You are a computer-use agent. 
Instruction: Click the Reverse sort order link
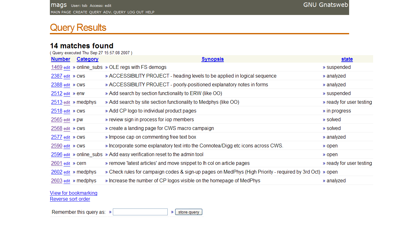pyautogui.click(x=70, y=199)
